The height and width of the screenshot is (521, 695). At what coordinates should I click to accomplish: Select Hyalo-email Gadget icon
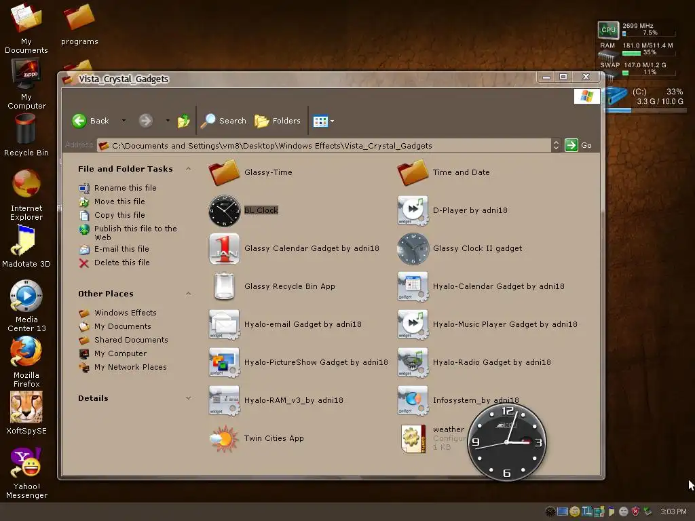click(x=224, y=324)
